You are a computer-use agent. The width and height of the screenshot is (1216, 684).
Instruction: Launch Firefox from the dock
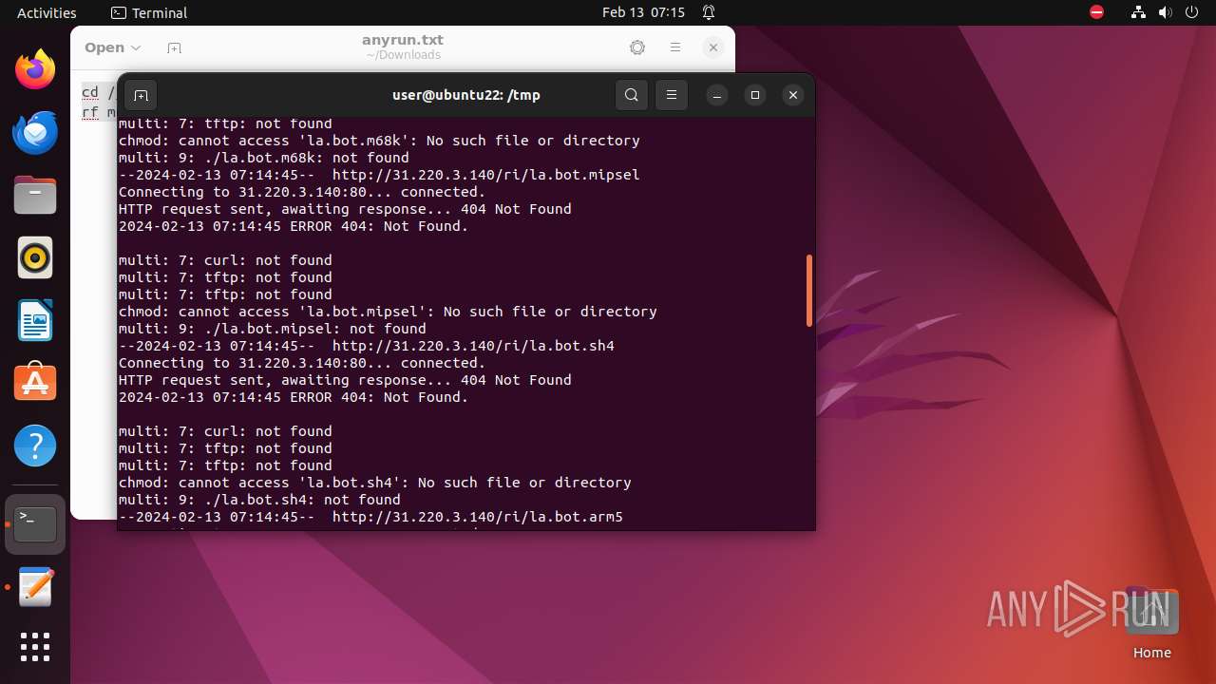tap(35, 70)
